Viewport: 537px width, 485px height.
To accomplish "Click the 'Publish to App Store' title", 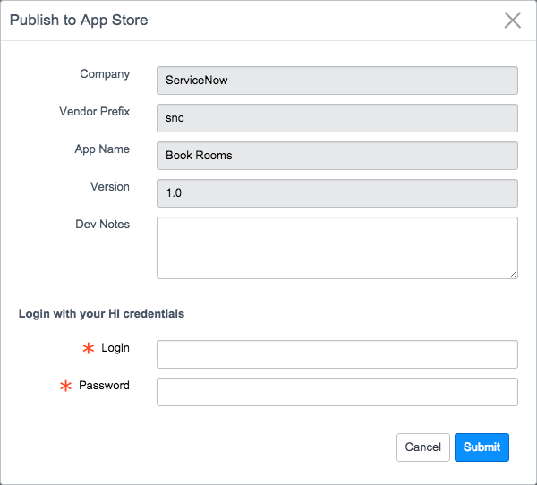I will click(x=79, y=21).
